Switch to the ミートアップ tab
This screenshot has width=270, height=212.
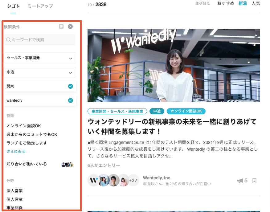point(40,6)
